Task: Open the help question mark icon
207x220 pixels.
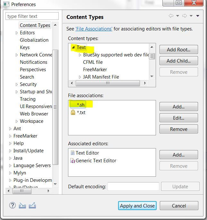Action: (13, 206)
